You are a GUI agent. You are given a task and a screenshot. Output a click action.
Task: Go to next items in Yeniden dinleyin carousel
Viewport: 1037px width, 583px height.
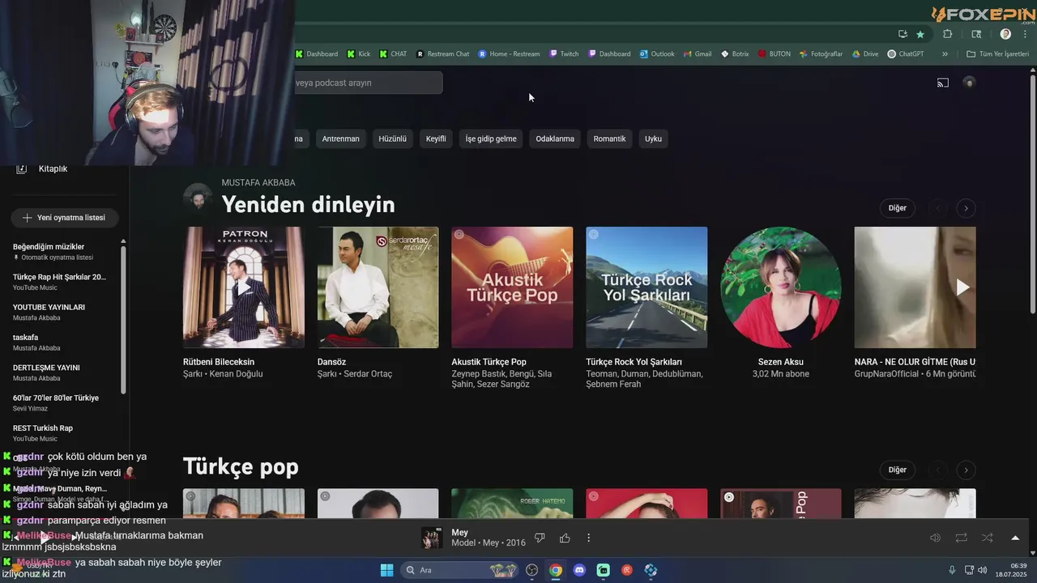coord(966,208)
